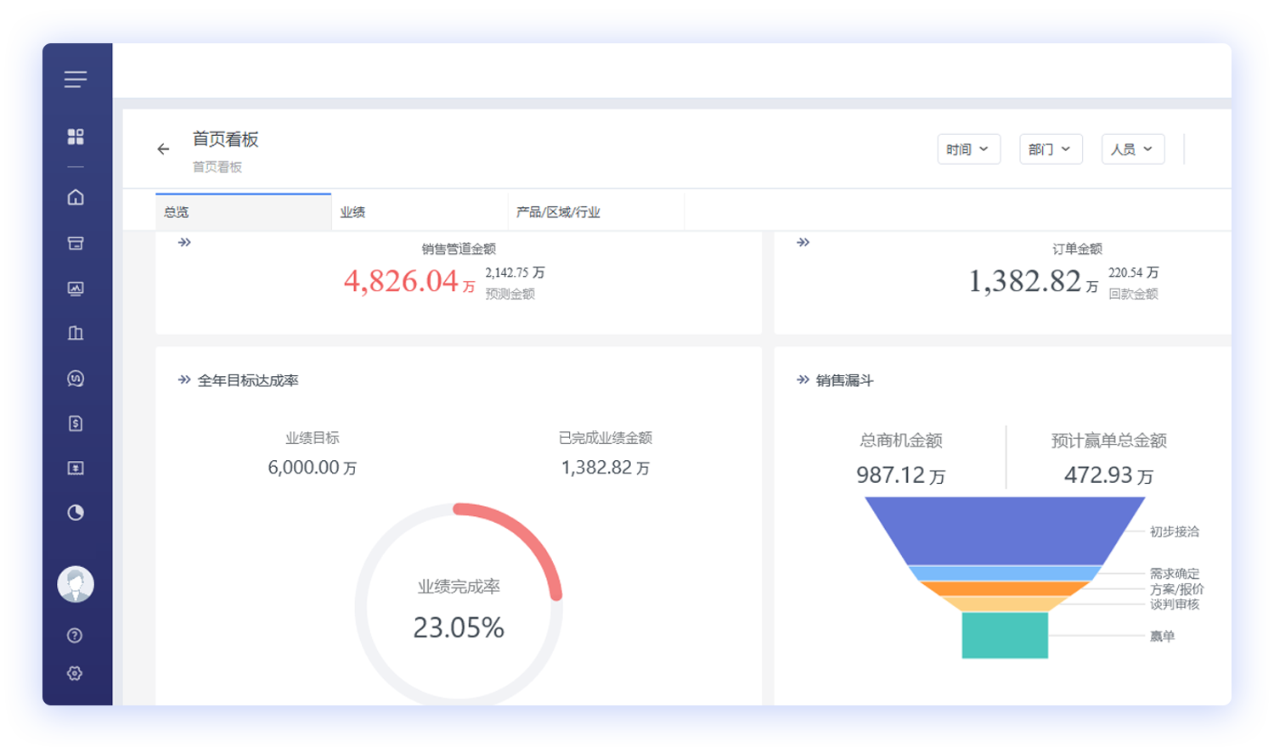The width and height of the screenshot is (1274, 747).
Task: Click the 订单金额 label
Action: (1077, 249)
